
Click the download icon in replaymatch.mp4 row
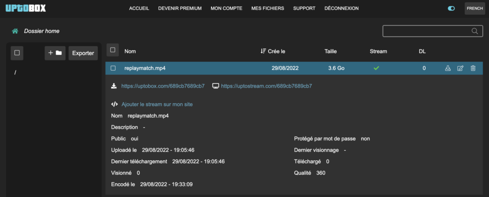(x=447, y=69)
